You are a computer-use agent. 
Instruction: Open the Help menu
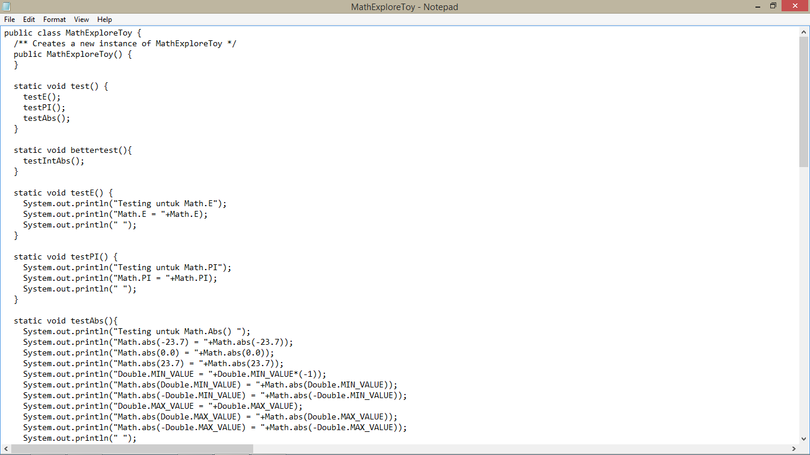click(x=104, y=19)
